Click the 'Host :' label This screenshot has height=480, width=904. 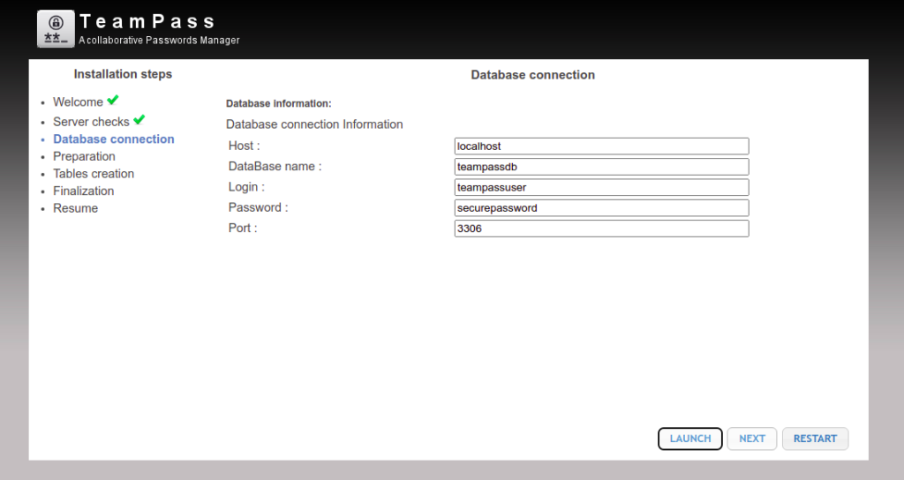[244, 146]
